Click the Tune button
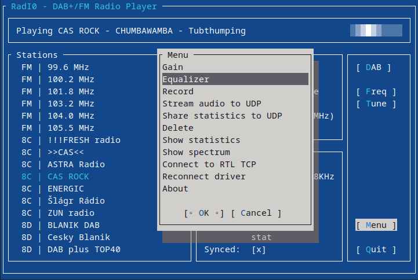 coord(376,104)
